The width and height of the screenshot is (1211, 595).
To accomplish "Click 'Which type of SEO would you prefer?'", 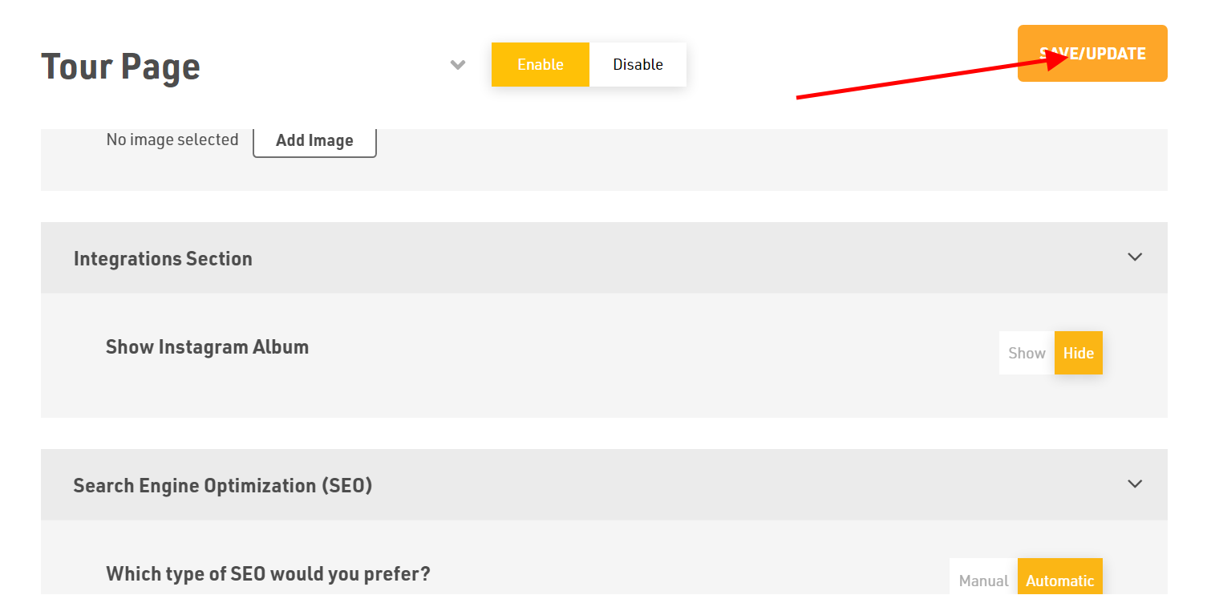I will (268, 574).
